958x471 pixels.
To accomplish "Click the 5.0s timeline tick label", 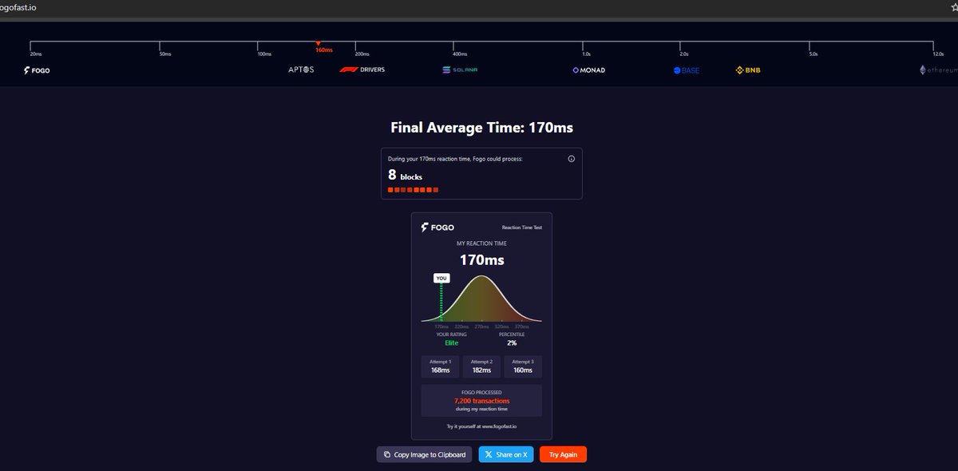I will point(814,54).
